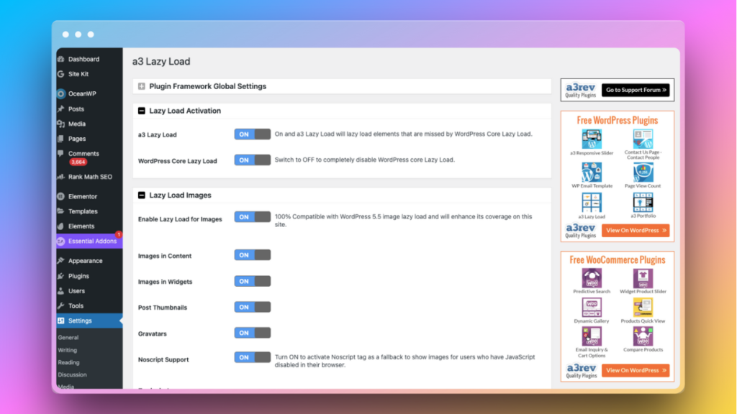
Task: Toggle the Gravatars switch
Action: click(x=253, y=333)
